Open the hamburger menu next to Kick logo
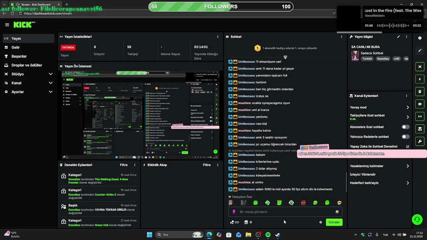Image resolution: width=427 pixels, height=240 pixels. tap(7, 25)
